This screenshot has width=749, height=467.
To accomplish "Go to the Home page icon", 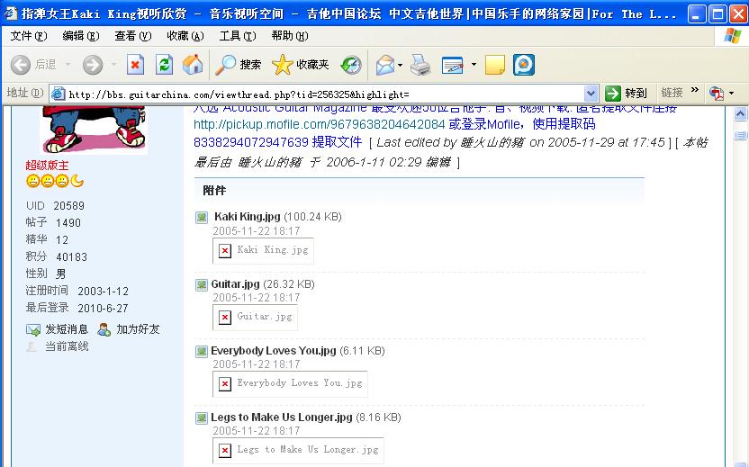I will coord(193,65).
